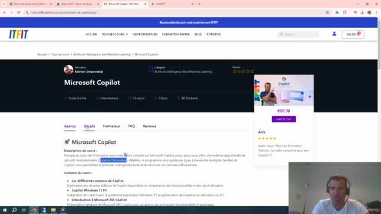Open the Chrome three-dot menu
381x214 pixels.
pyautogui.click(x=377, y=12)
